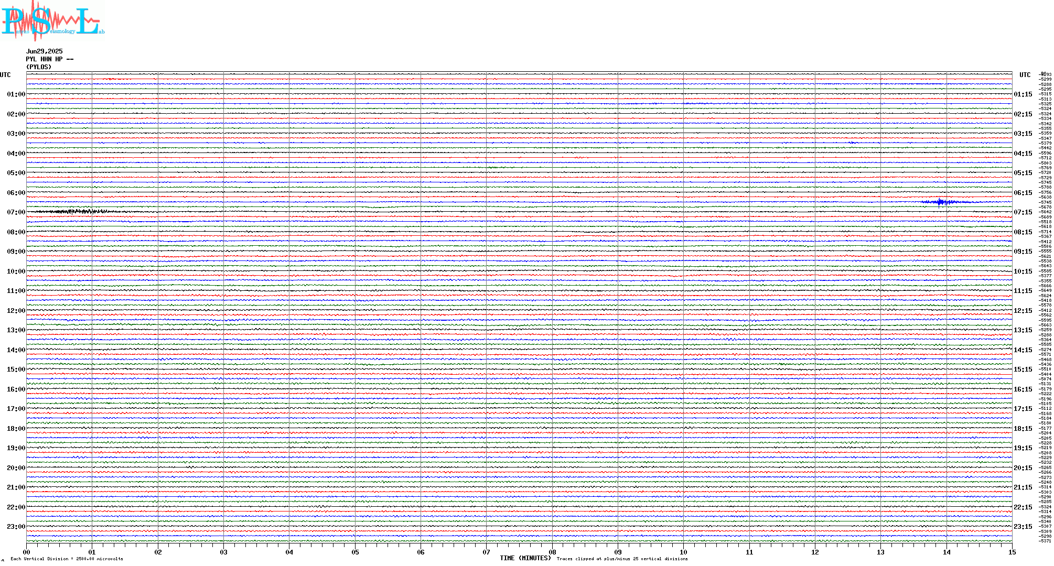Viewport: 1054px width, 566px height.
Task: Click the 11:15 end-time label
Action: (x=1023, y=291)
